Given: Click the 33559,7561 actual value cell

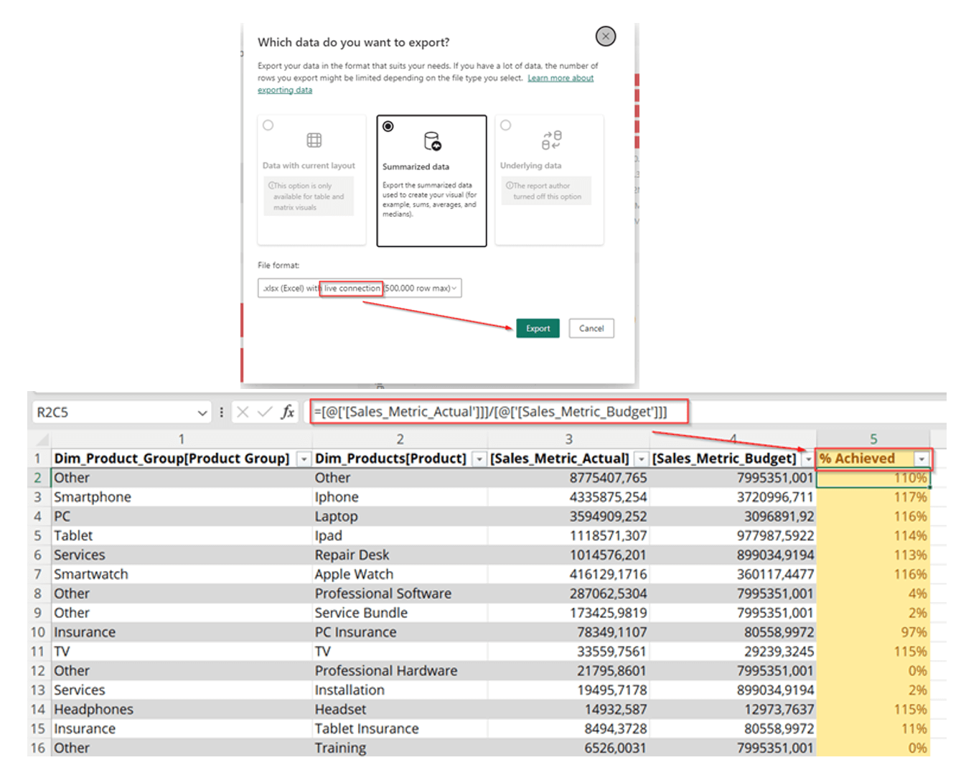Looking at the screenshot, I should click(569, 652).
